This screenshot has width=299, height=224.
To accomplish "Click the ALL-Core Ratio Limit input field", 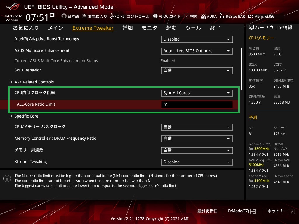I will 197,105.
